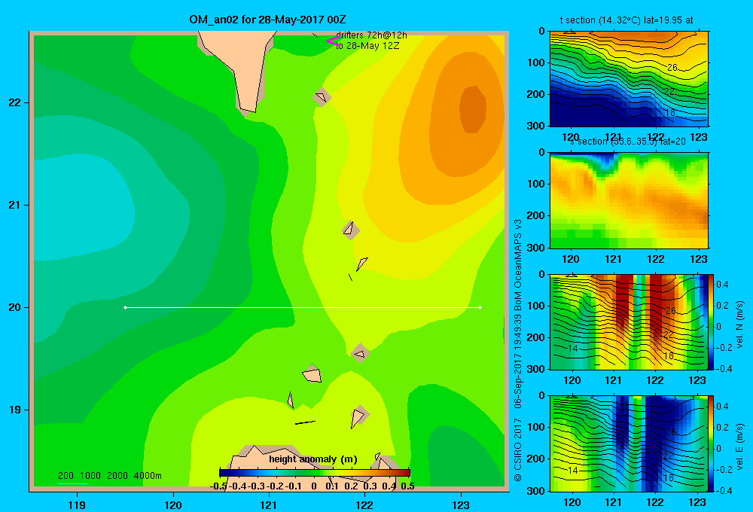The height and width of the screenshot is (512, 753).
Task: Click the '0.5' tick on height anomaly colorbar
Action: coord(407,486)
